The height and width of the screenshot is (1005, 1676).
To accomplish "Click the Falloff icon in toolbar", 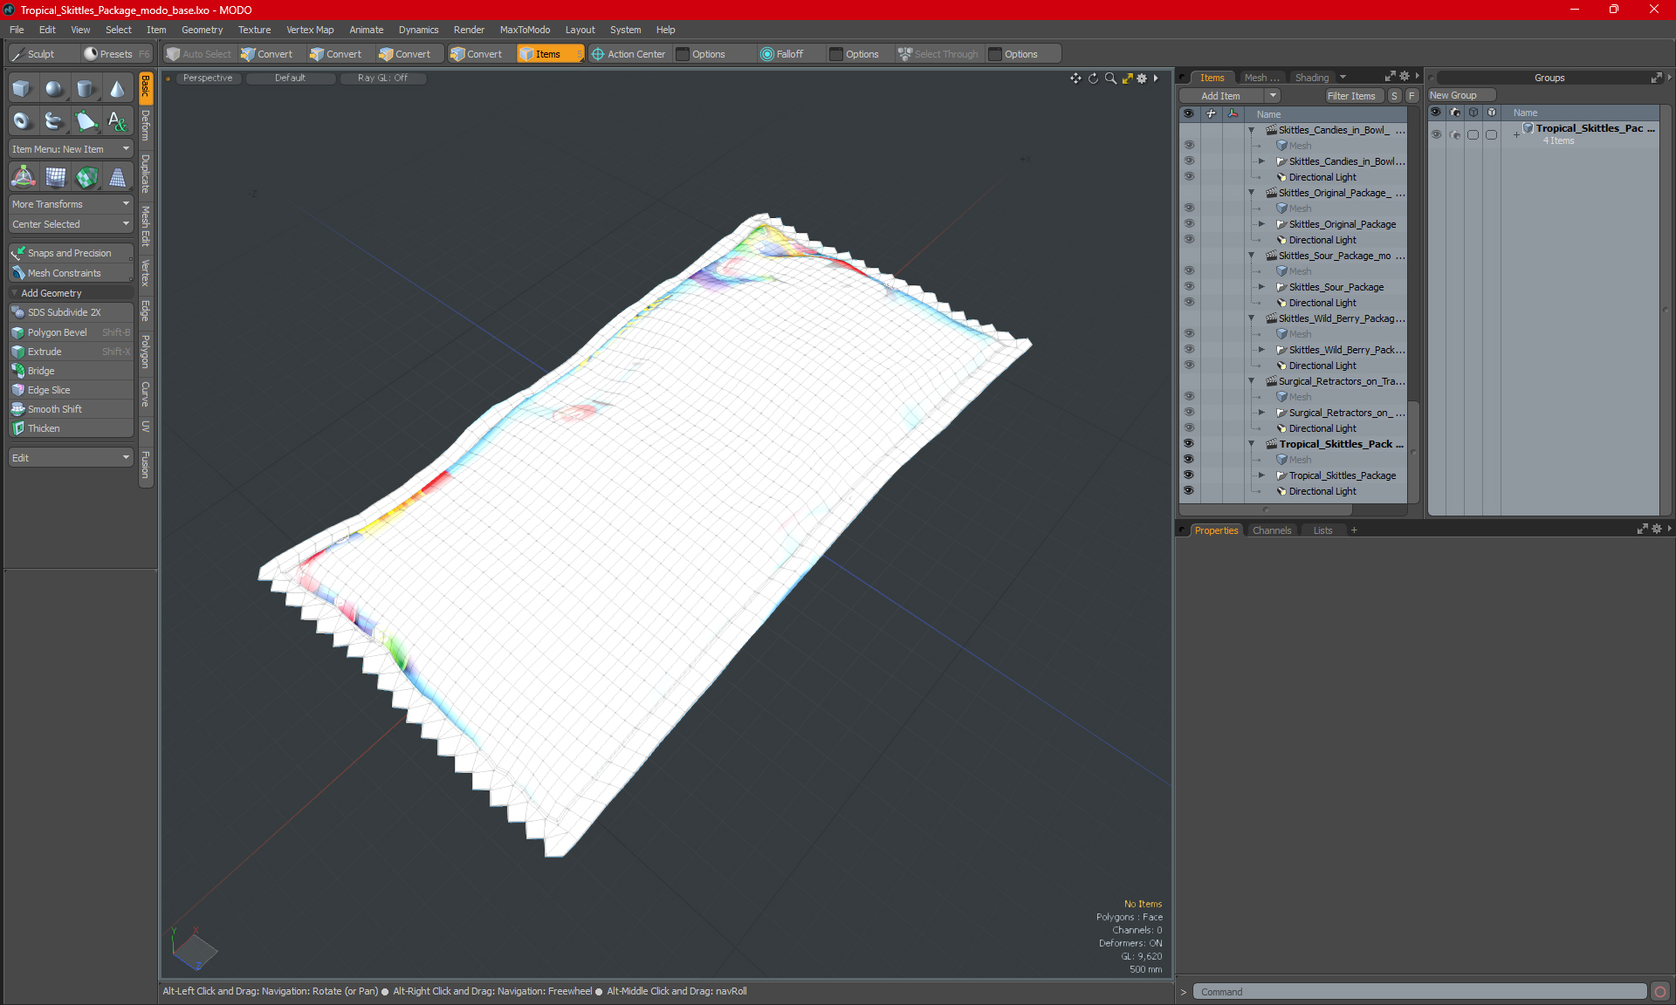I will coord(766,54).
